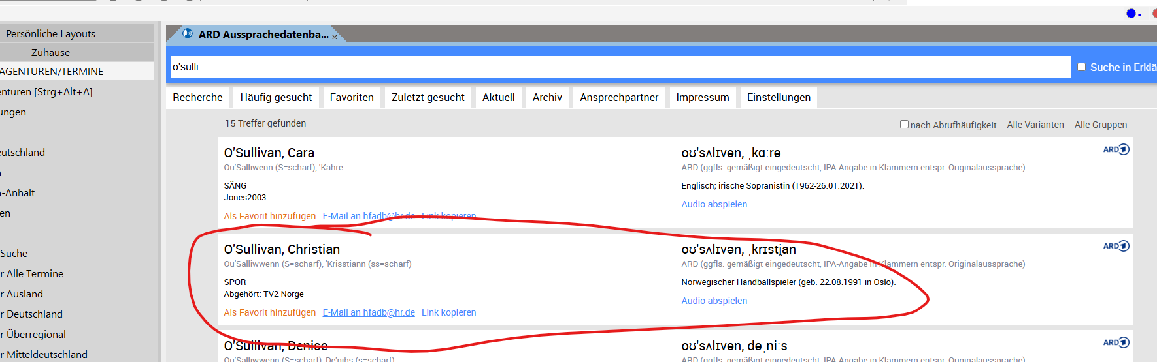Add O'Sullivan, Christian to favorites

270,312
